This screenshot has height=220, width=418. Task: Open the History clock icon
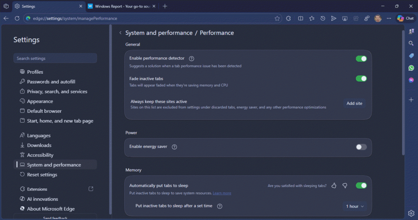[322, 18]
